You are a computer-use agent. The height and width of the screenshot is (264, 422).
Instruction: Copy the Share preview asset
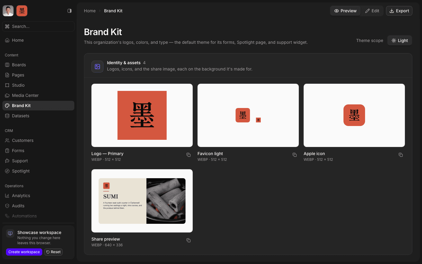(189, 240)
